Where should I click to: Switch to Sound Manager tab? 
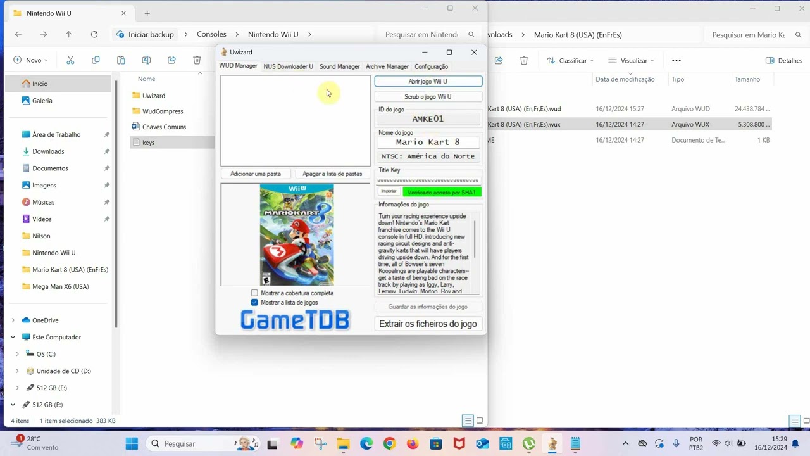point(339,66)
